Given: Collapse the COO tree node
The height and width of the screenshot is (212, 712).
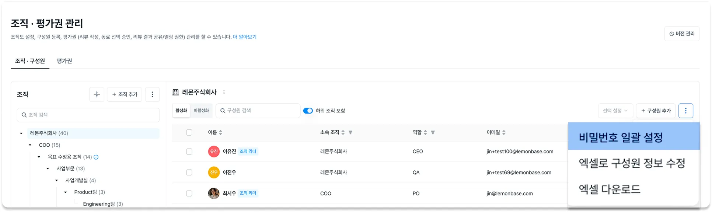Looking at the screenshot, I should pyautogui.click(x=30, y=145).
